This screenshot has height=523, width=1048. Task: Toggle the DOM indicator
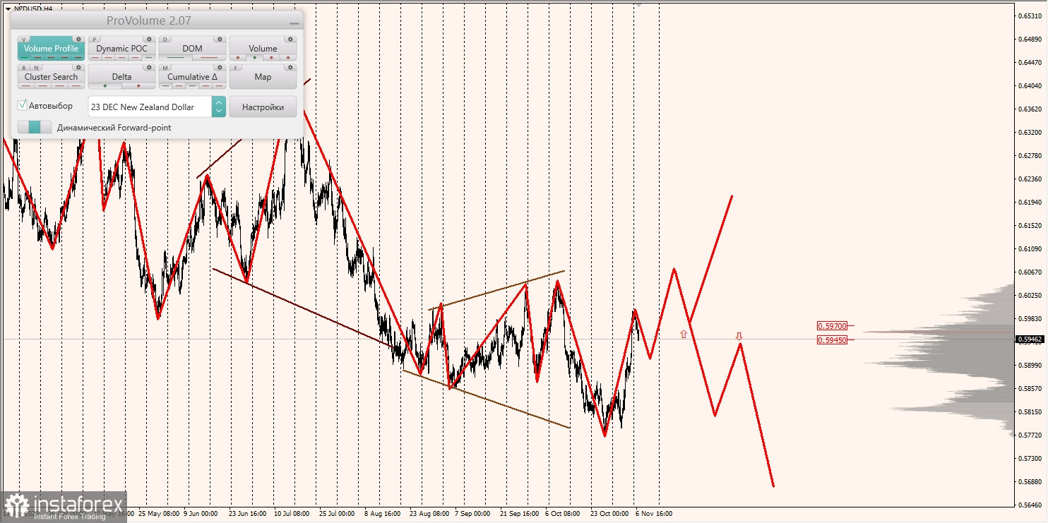point(192,48)
